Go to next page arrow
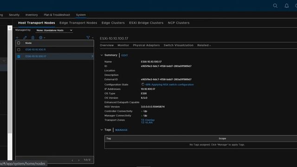 (x=79, y=160)
